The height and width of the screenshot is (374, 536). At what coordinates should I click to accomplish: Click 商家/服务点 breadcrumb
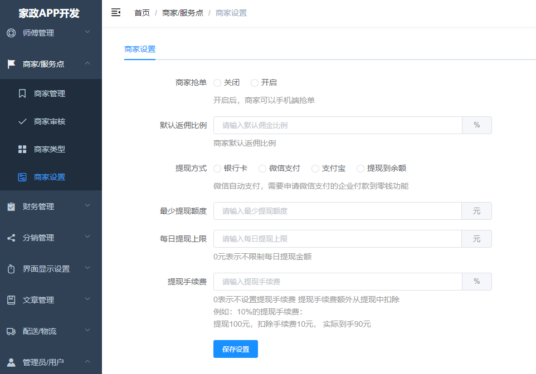(x=183, y=13)
